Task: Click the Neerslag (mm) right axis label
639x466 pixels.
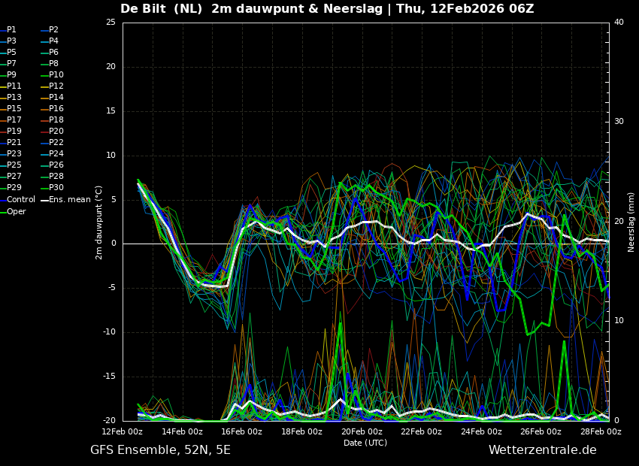Action: tap(631, 222)
